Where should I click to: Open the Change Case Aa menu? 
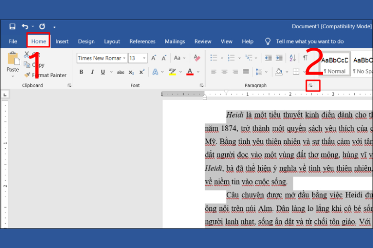point(179,58)
